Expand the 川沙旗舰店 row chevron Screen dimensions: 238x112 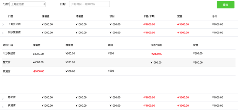(3, 33)
